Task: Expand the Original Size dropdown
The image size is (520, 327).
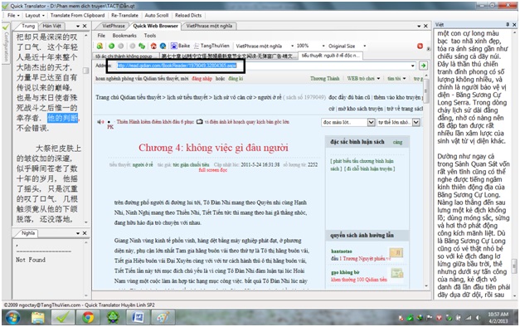Action: (x=364, y=46)
